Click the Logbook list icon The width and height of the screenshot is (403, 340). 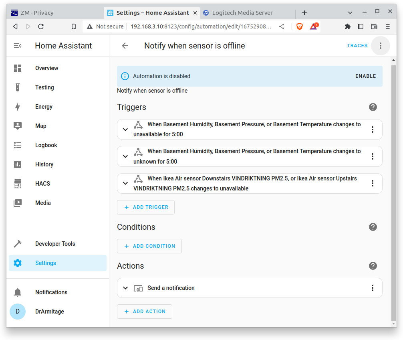pos(18,145)
